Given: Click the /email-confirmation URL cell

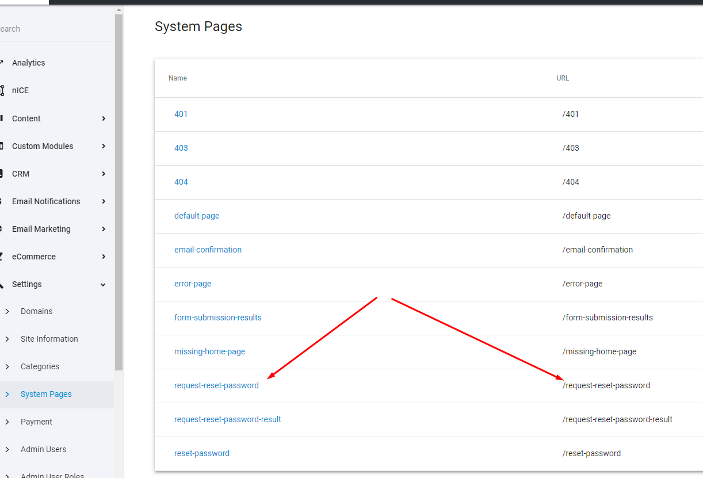Looking at the screenshot, I should (x=598, y=250).
